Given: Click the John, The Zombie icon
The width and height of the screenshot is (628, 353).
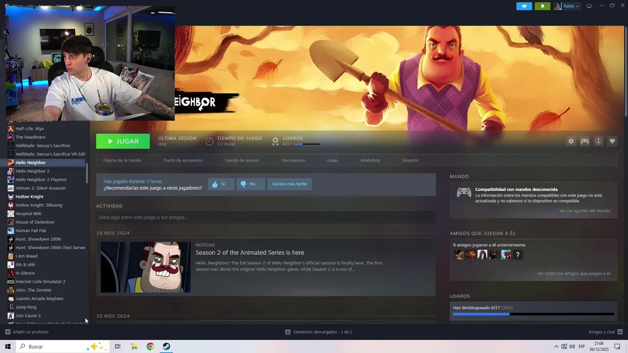Looking at the screenshot, I should pos(10,290).
